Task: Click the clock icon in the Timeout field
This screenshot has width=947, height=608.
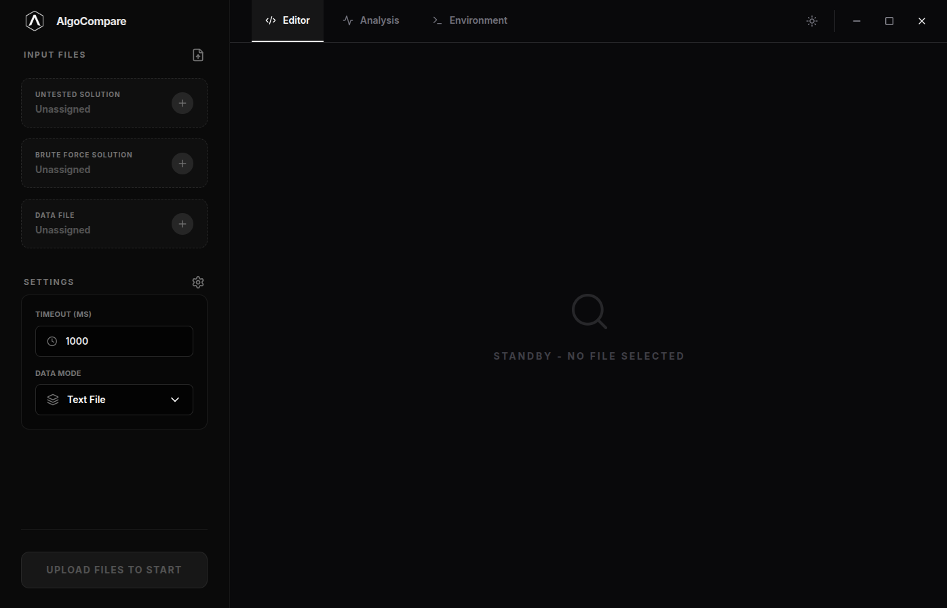Action: (x=53, y=341)
